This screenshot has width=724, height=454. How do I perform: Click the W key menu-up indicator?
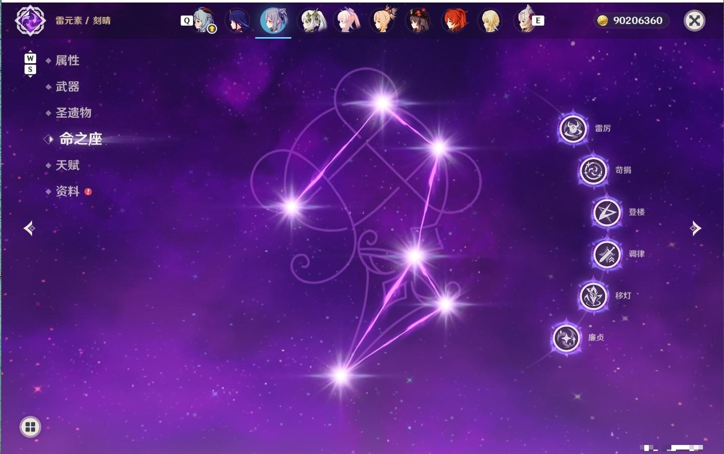click(x=30, y=58)
